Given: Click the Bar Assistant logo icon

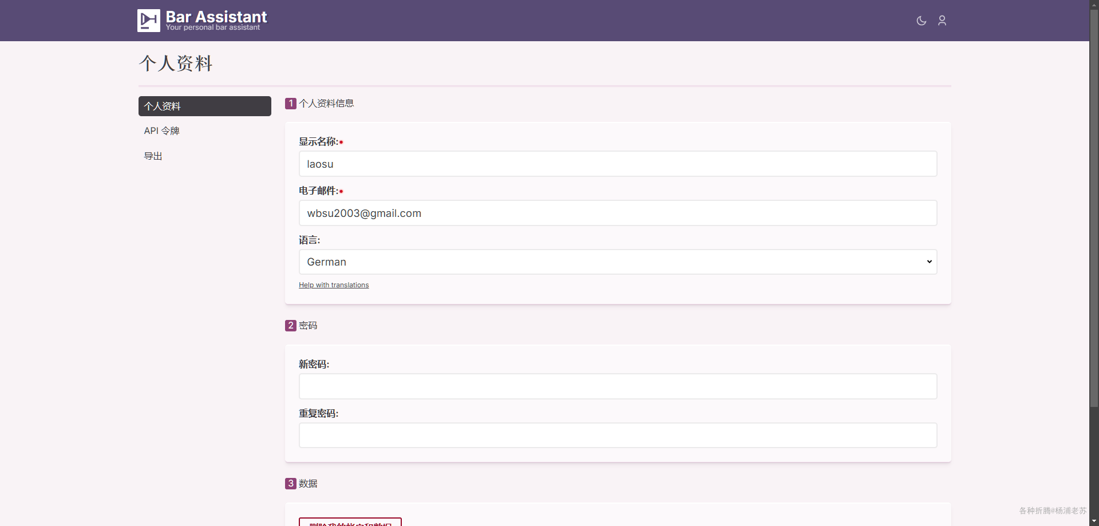Looking at the screenshot, I should (x=149, y=21).
